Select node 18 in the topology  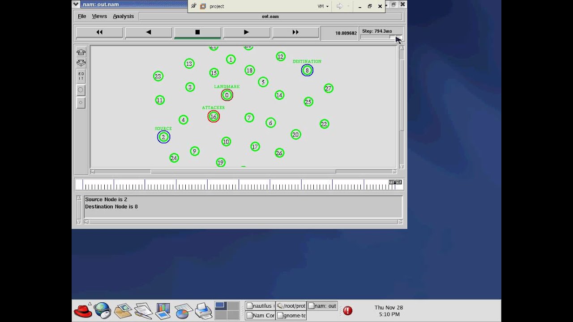point(249,70)
